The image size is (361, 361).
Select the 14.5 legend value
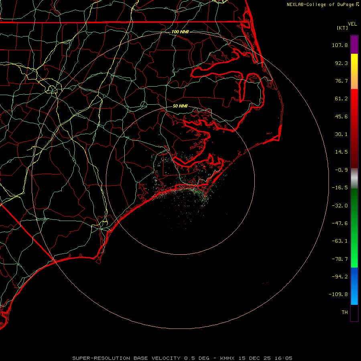pos(341,152)
